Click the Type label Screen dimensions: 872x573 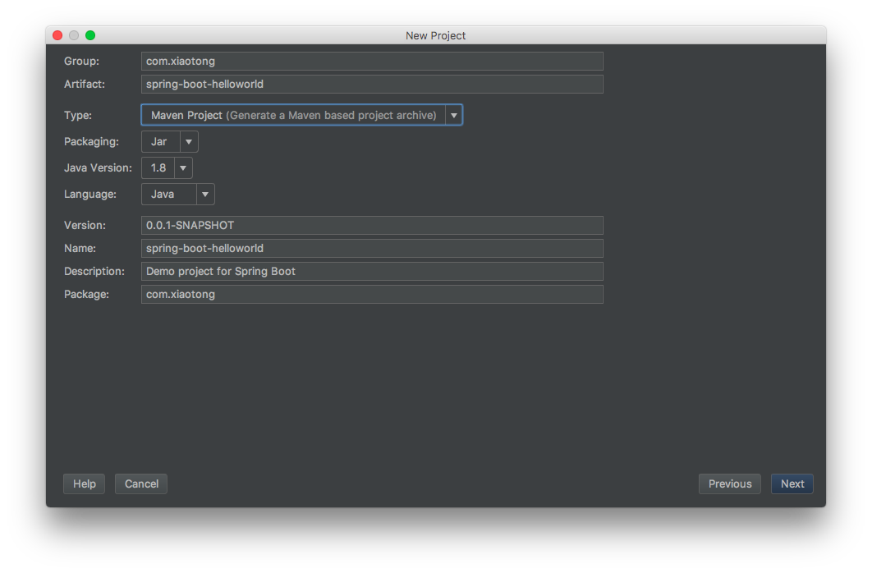point(78,115)
